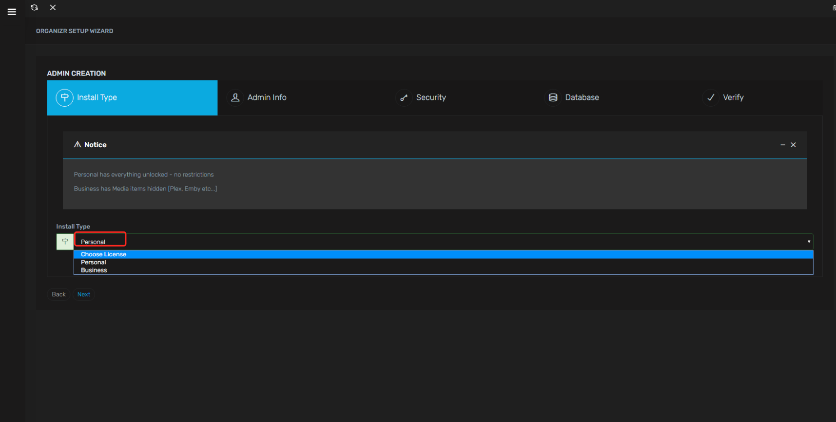Open the Security wizard step
The height and width of the screenshot is (422, 836).
(x=431, y=97)
